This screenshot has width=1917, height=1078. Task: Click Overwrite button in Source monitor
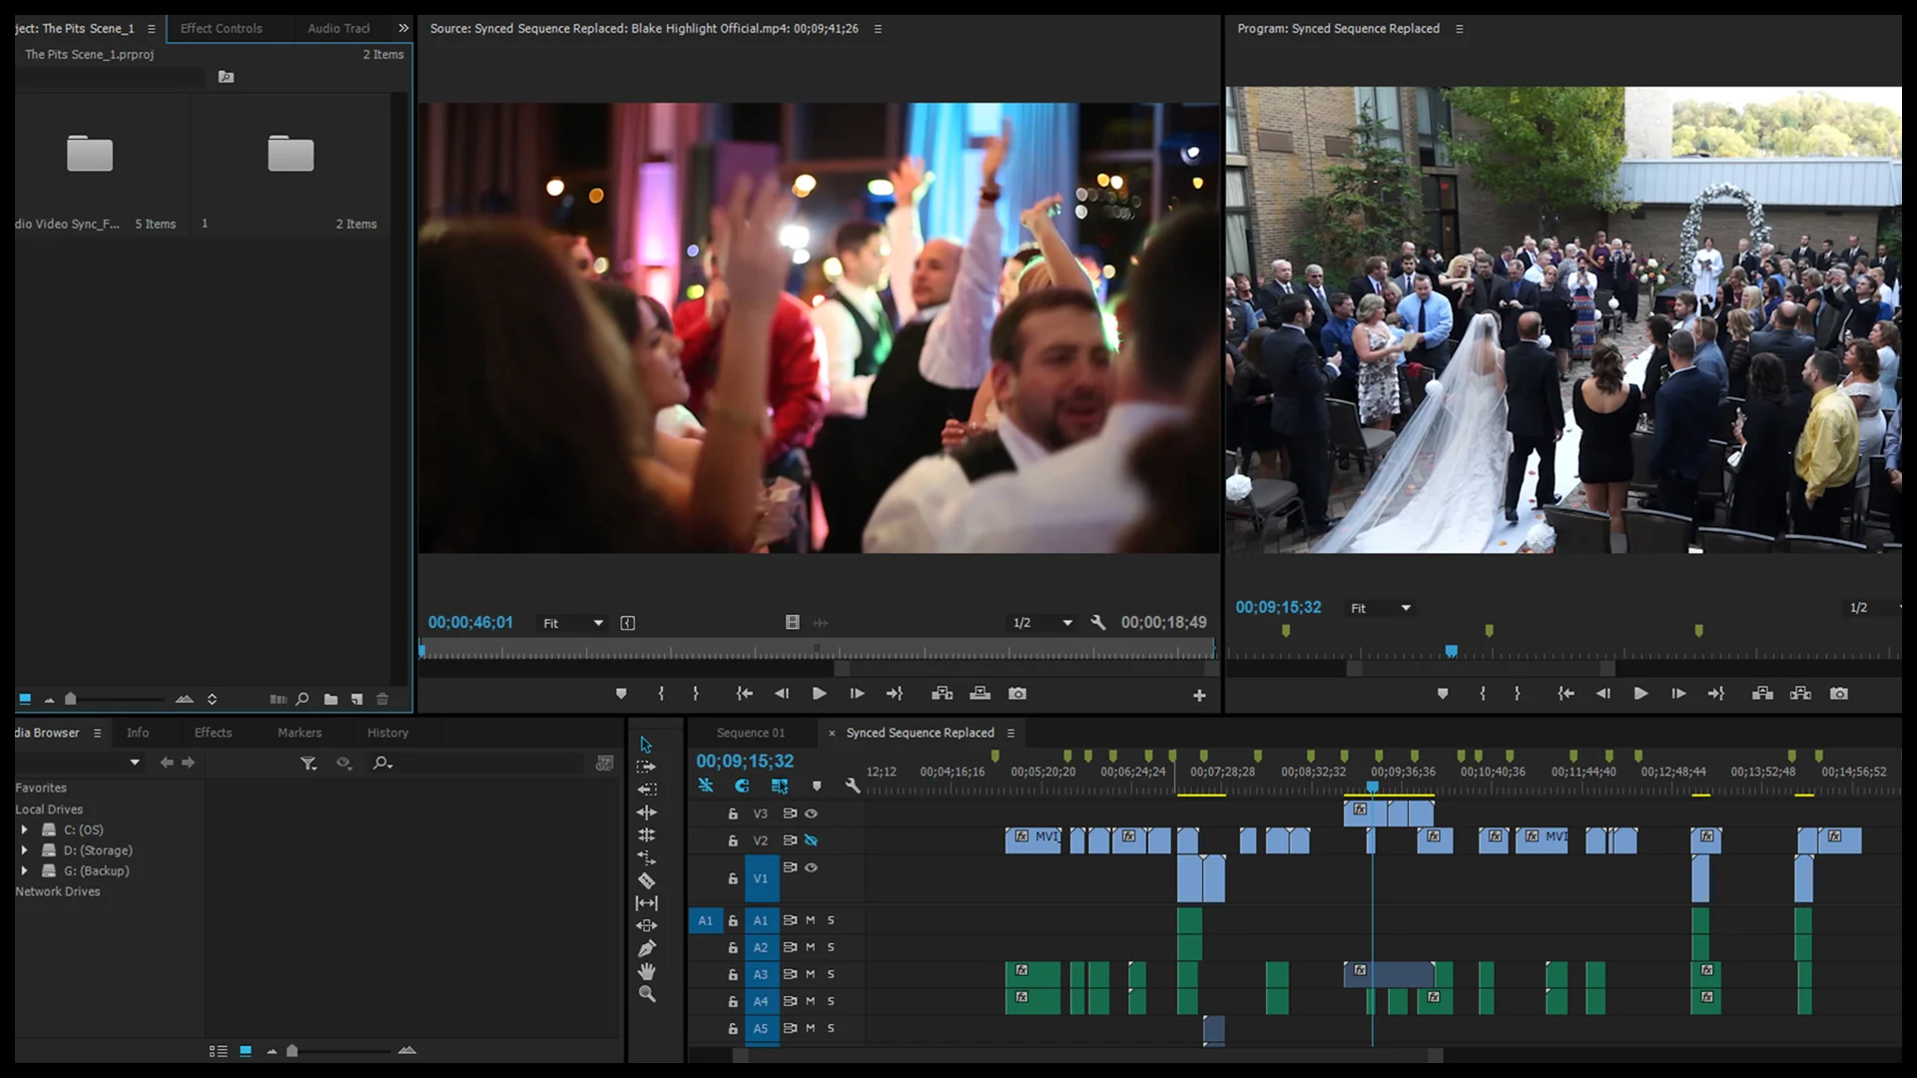980,694
